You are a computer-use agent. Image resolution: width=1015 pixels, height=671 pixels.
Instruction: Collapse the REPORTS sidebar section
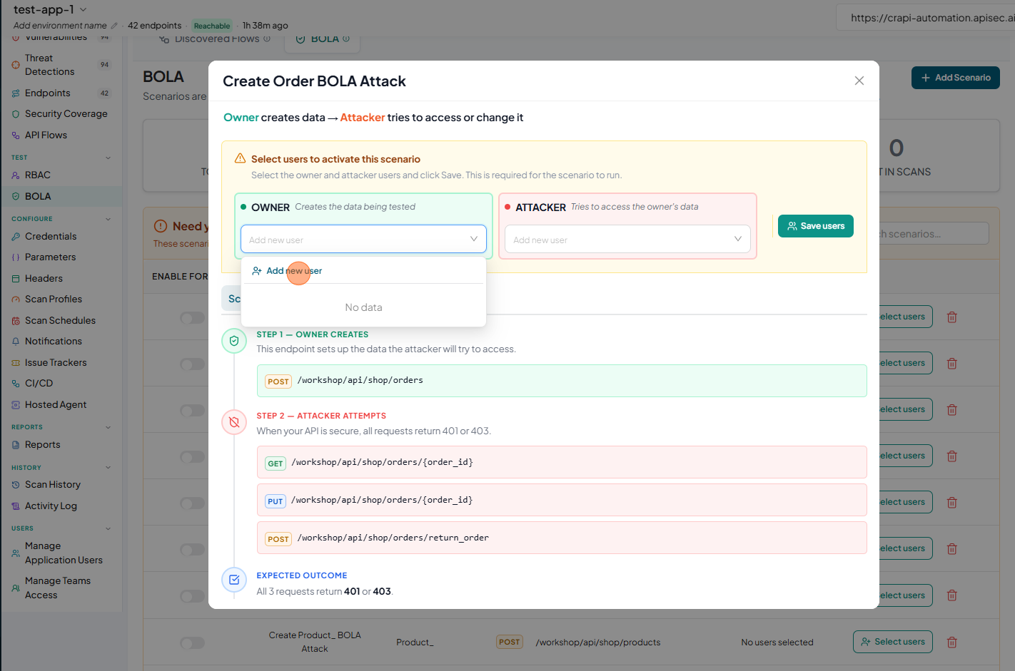click(108, 427)
